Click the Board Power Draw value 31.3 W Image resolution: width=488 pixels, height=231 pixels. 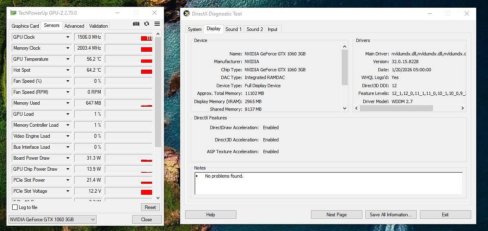pyautogui.click(x=88, y=158)
